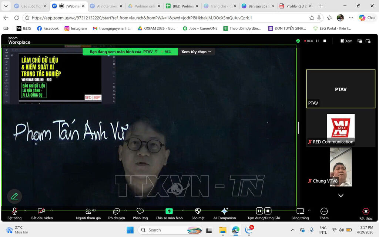Expand audio options arrow beside Bật tiếng
Viewport: 379px width, 237px height.
coord(25,210)
